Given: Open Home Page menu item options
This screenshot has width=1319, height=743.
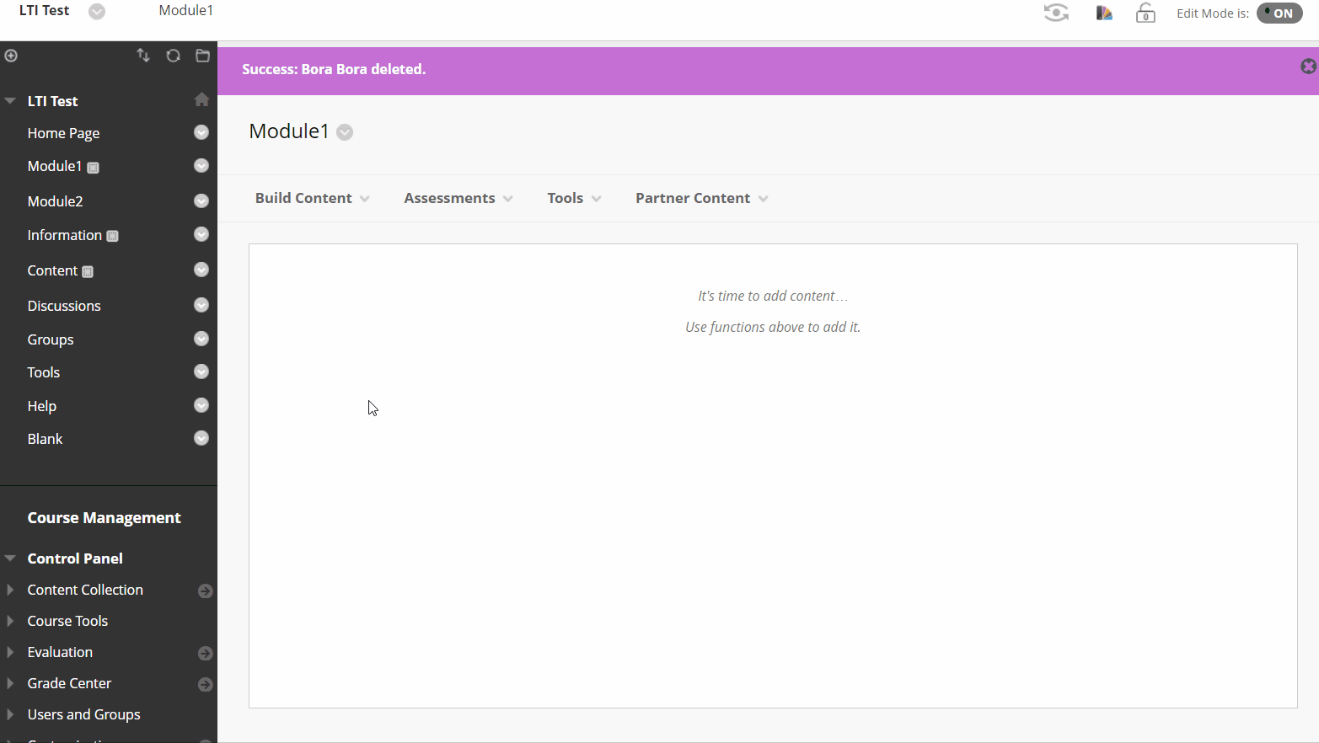Looking at the screenshot, I should click(x=201, y=132).
